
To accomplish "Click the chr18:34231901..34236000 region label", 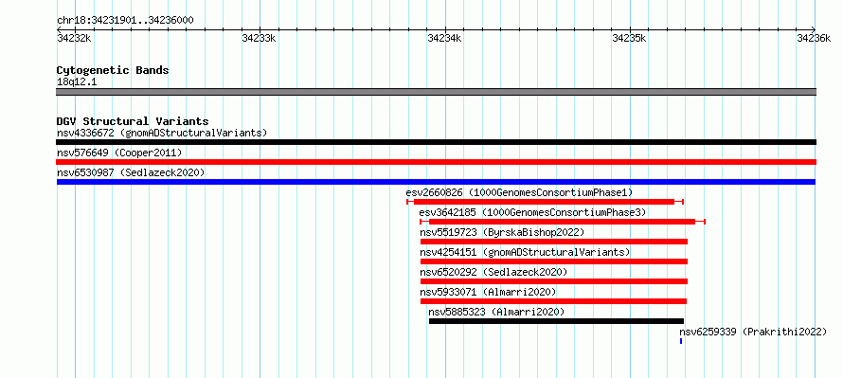I will point(125,21).
